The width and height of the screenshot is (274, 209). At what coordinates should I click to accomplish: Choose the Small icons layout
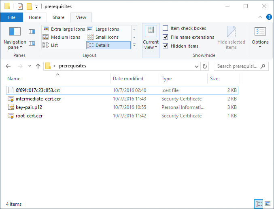point(107,37)
